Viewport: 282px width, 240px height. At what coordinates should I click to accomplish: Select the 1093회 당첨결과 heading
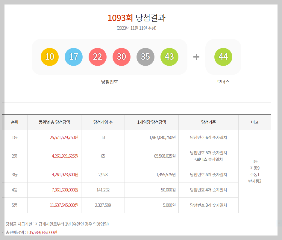click(x=137, y=18)
